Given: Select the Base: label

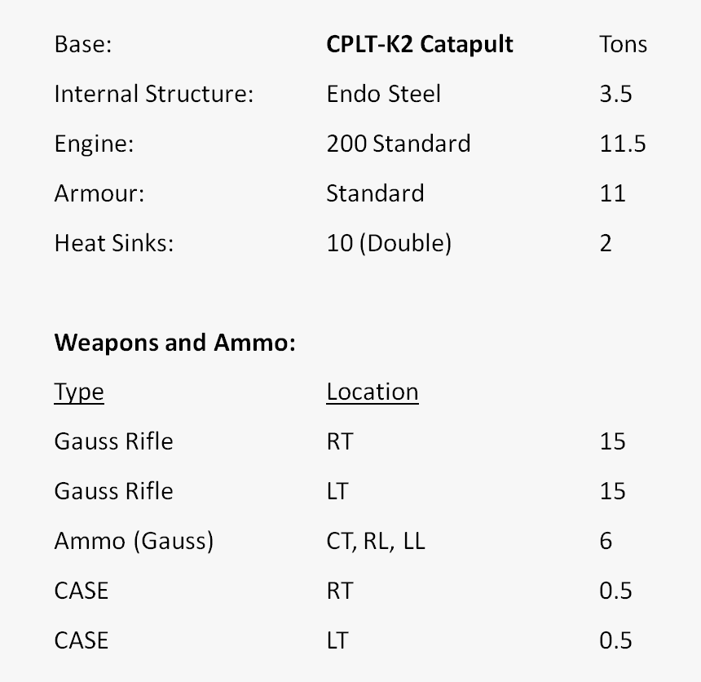Looking at the screenshot, I should point(82,44).
